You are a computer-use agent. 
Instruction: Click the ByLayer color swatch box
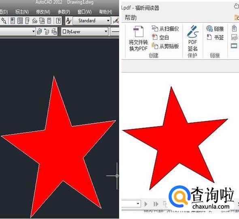(x=64, y=32)
